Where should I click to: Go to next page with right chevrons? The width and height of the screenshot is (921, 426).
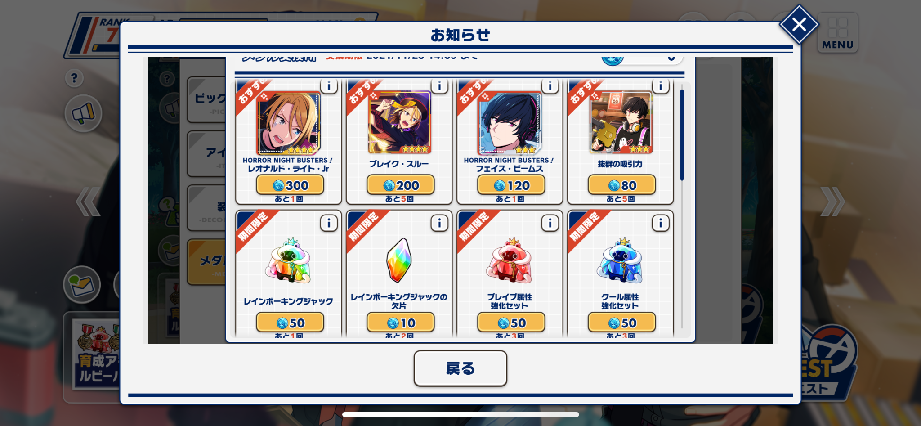pyautogui.click(x=832, y=202)
